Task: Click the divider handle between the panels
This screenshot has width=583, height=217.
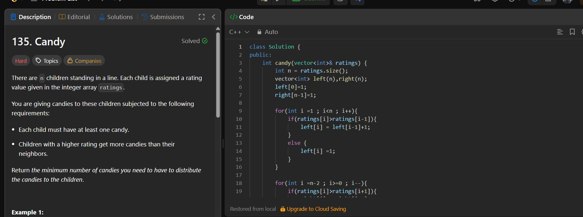Action: [223, 143]
